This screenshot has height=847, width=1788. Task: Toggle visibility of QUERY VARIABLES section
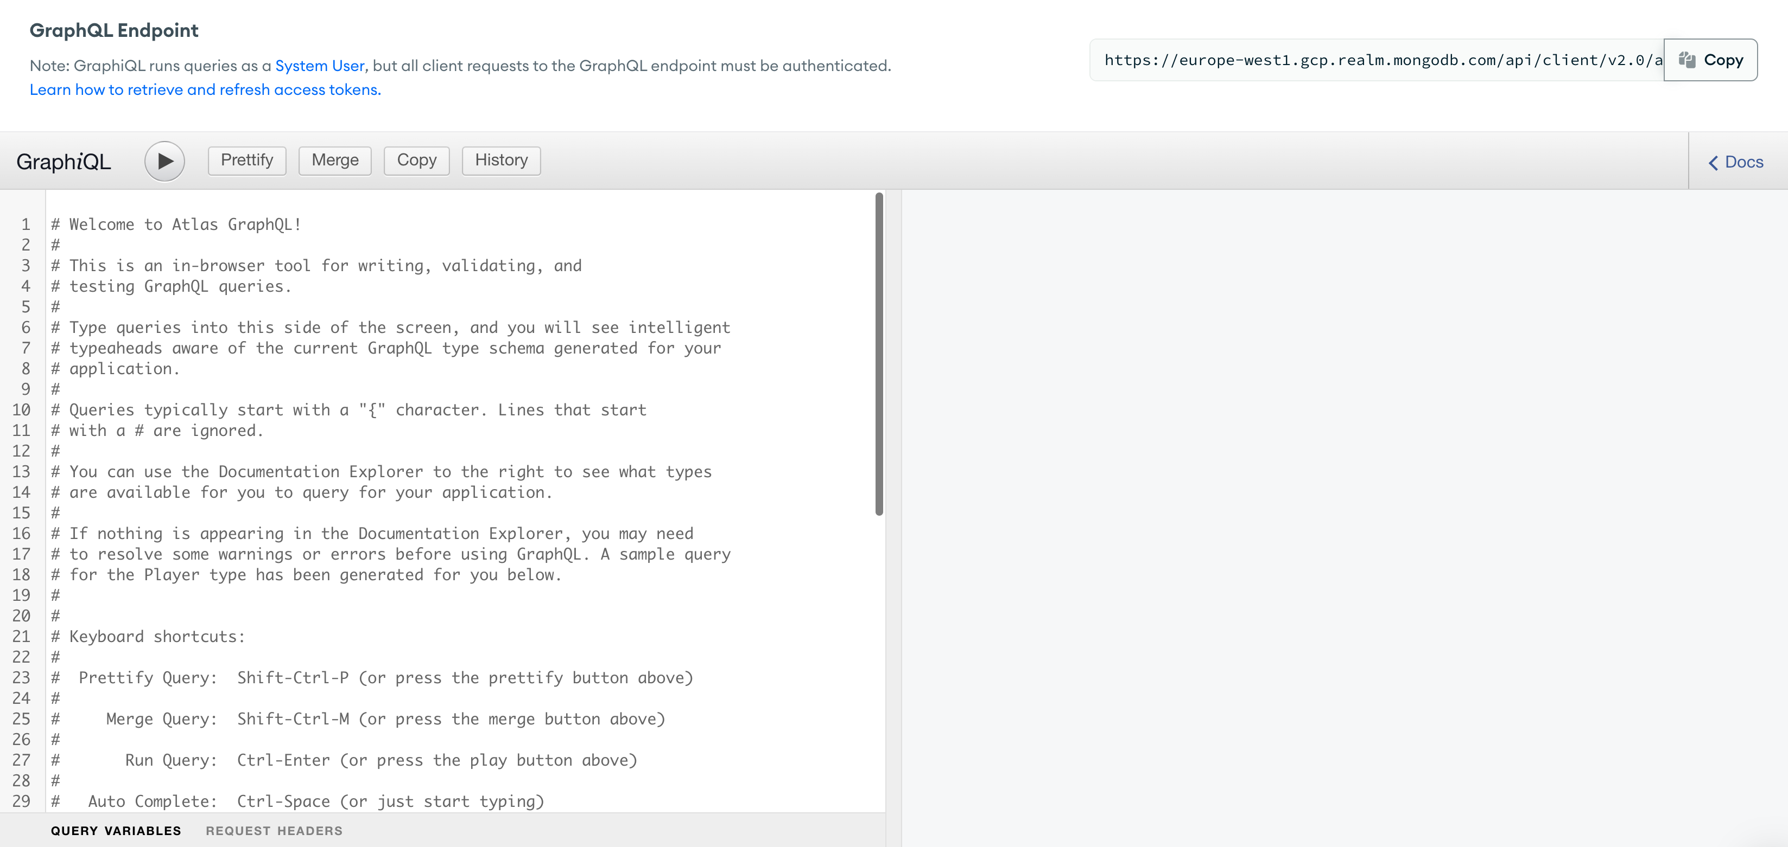tap(114, 830)
